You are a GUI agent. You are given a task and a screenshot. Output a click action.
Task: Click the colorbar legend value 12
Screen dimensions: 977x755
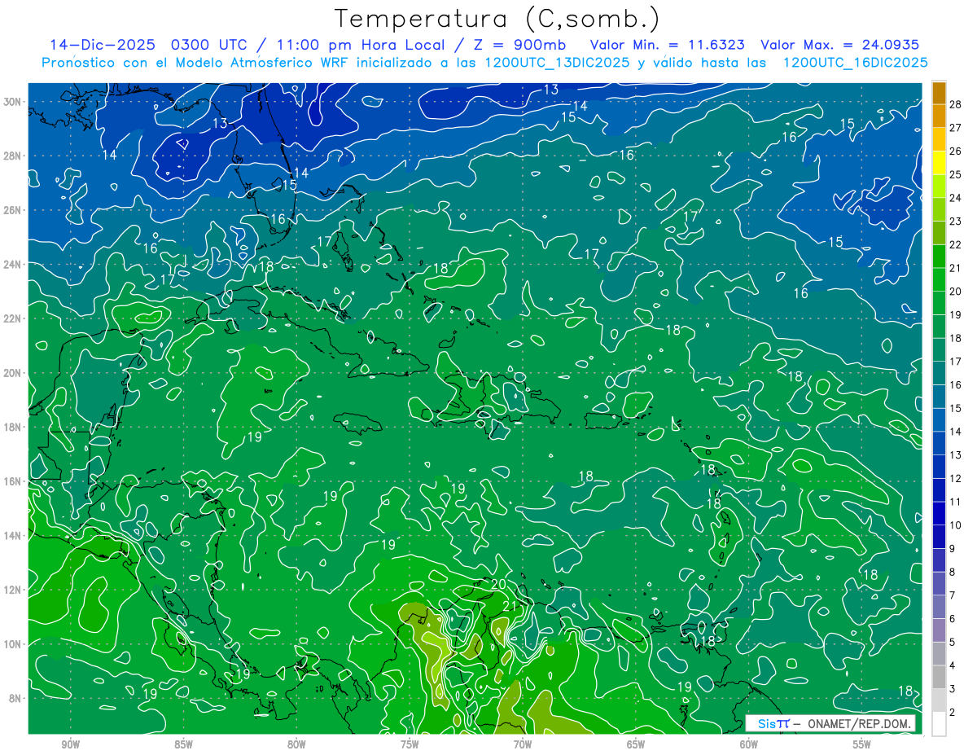(x=955, y=479)
